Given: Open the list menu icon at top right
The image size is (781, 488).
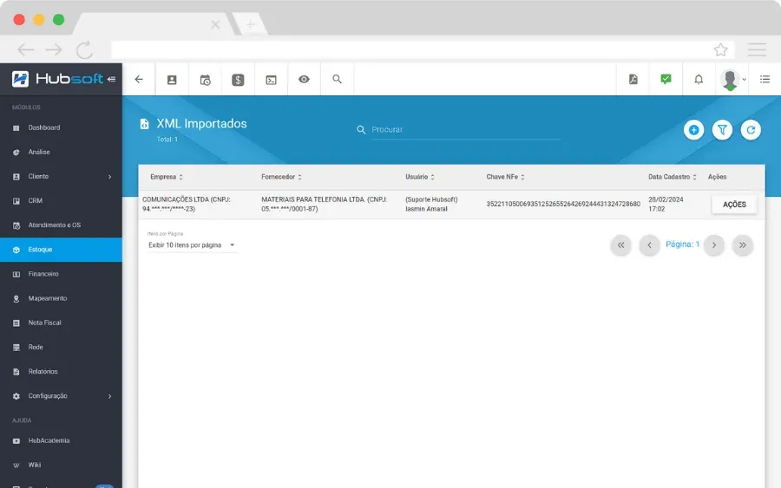Looking at the screenshot, I should pyautogui.click(x=765, y=79).
